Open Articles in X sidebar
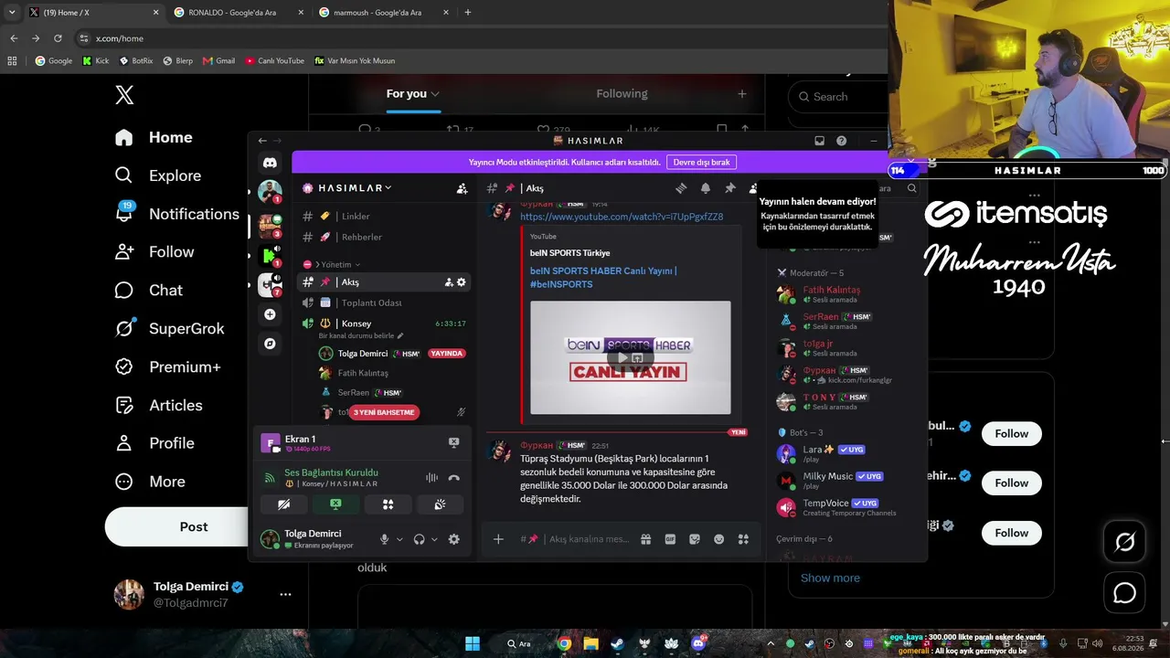Viewport: 1170px width, 658px height. (158, 405)
